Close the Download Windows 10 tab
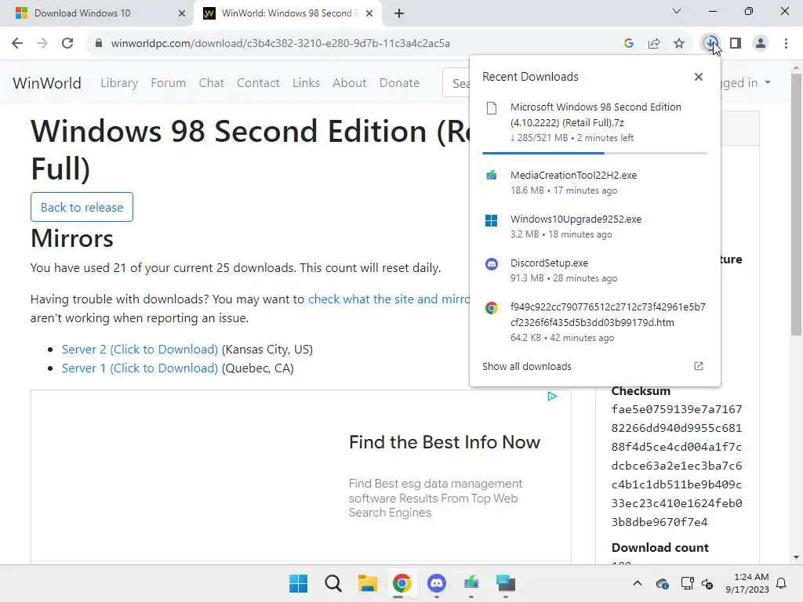803x602 pixels. tap(182, 13)
